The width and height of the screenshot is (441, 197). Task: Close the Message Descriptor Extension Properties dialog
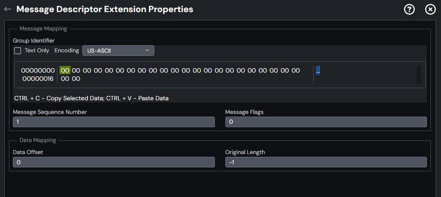(x=430, y=9)
